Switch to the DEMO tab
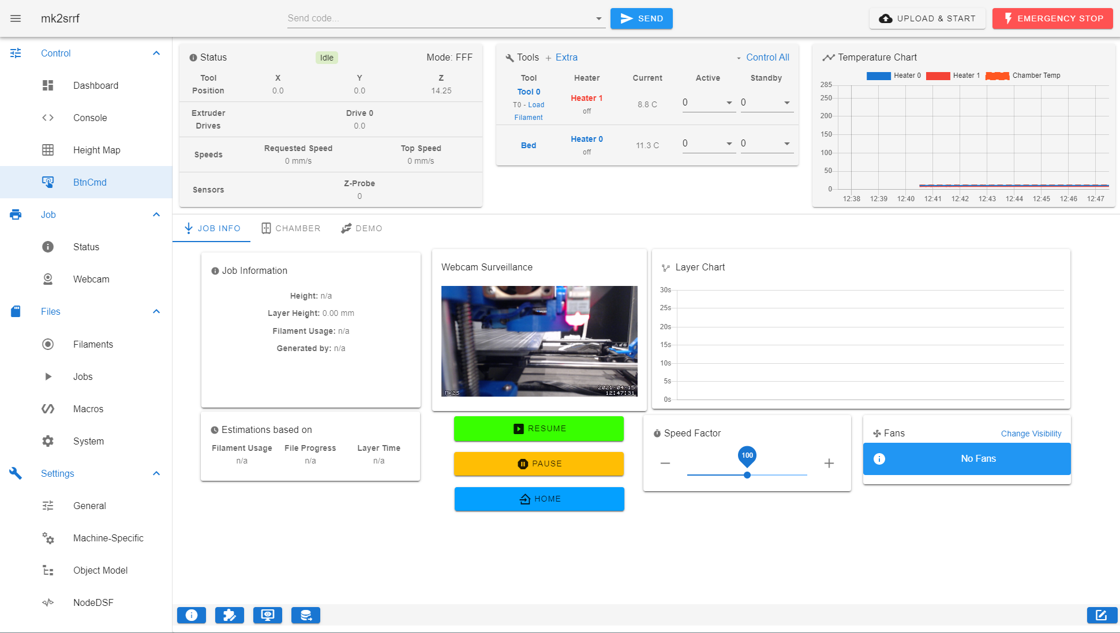 pos(362,228)
